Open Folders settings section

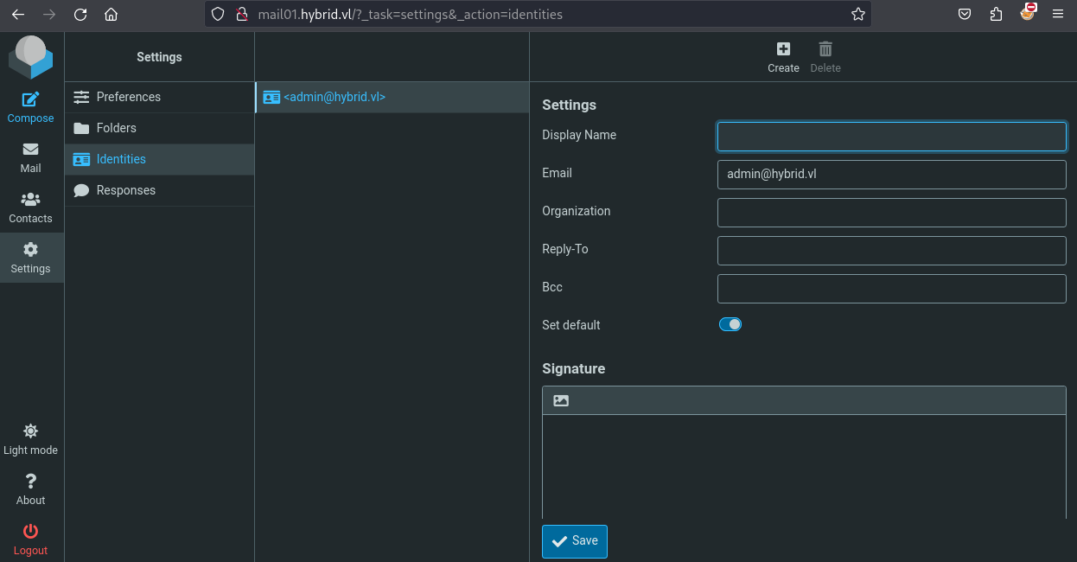pos(160,128)
